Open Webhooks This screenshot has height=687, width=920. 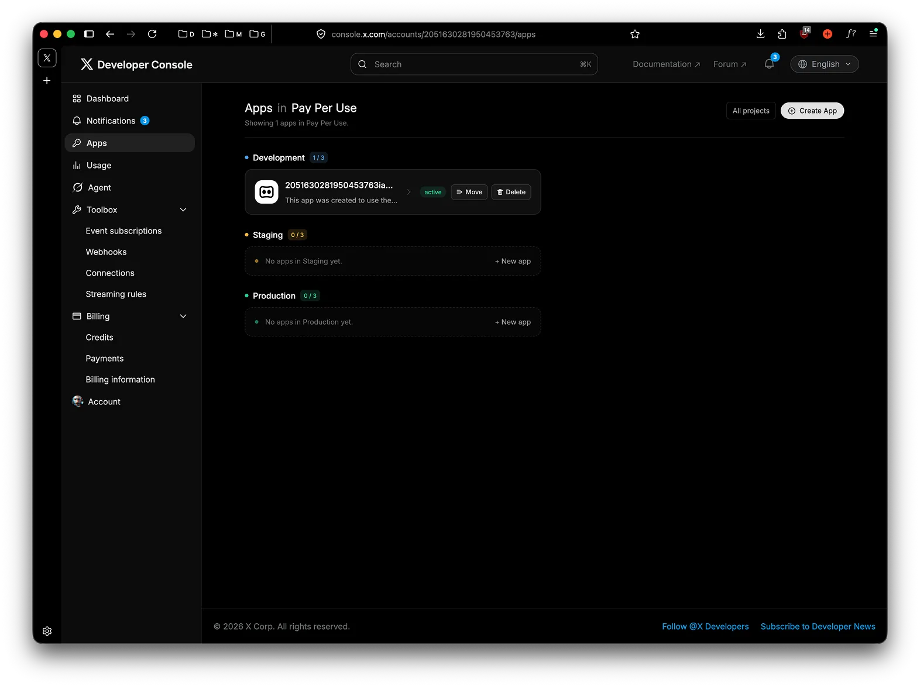click(106, 252)
